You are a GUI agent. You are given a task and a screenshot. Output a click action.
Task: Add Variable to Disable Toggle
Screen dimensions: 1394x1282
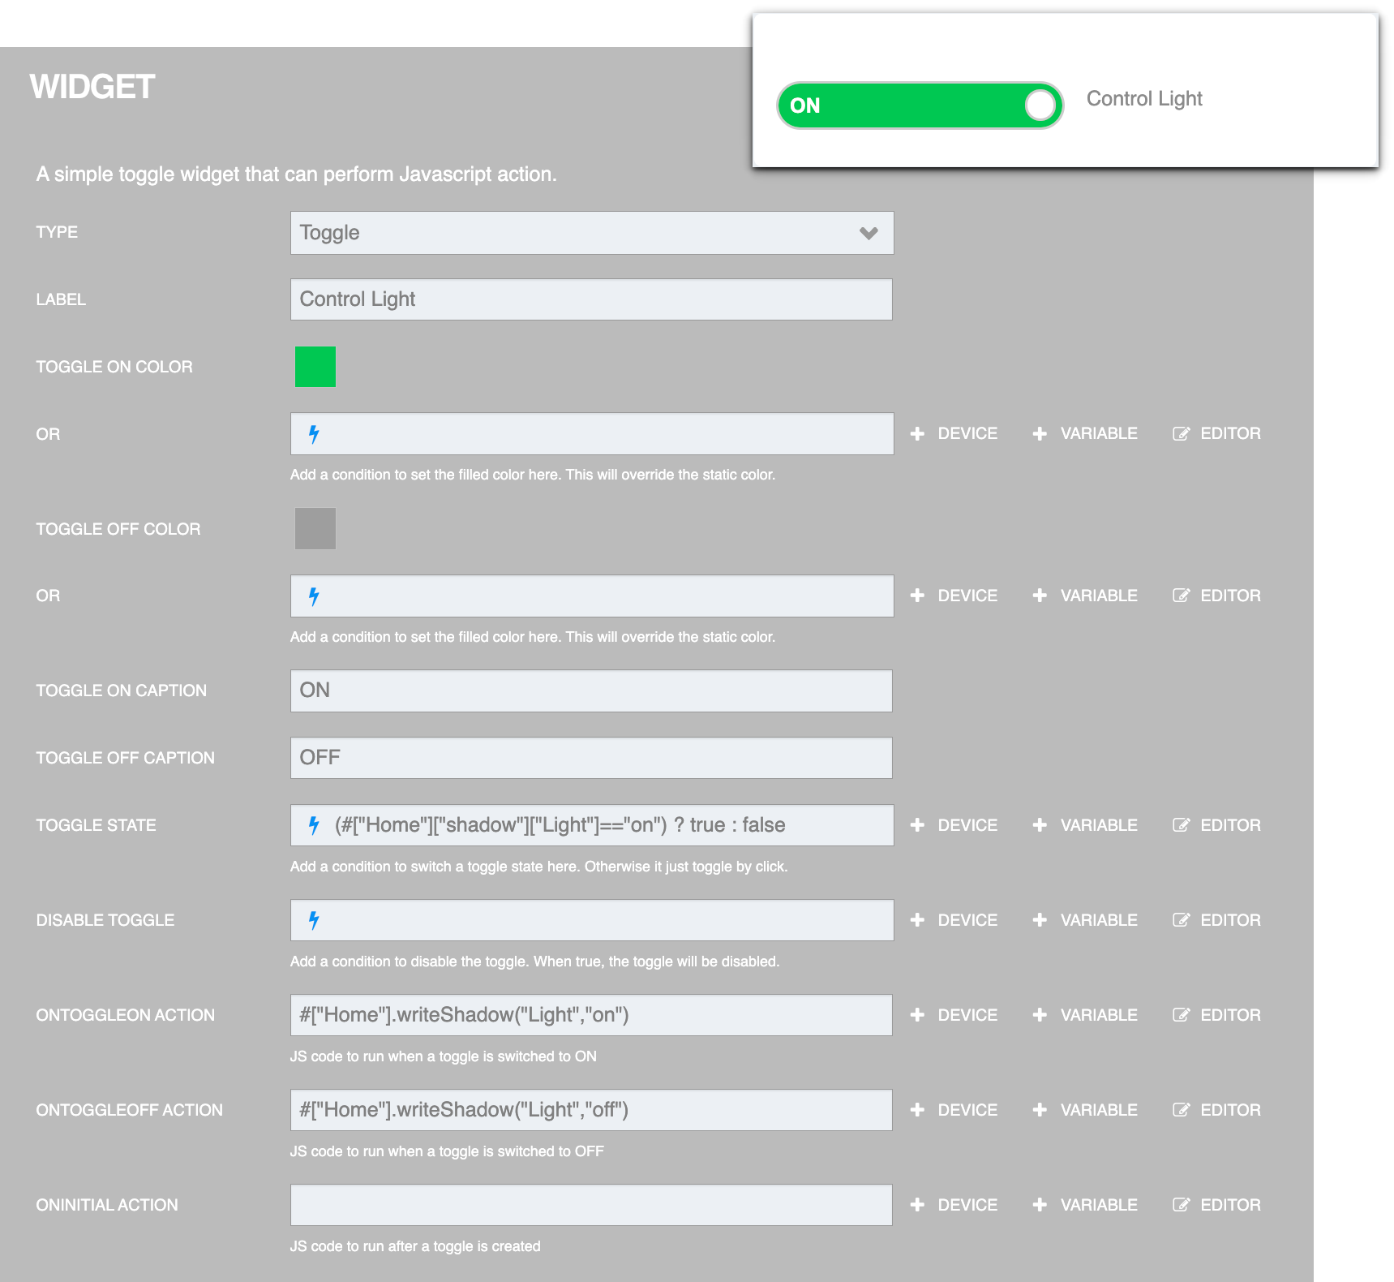1085,920
